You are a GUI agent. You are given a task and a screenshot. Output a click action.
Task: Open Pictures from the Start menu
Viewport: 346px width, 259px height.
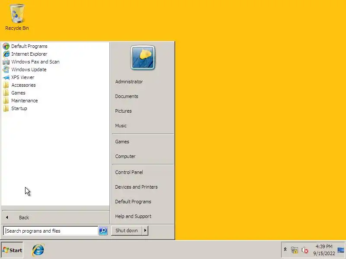point(123,111)
